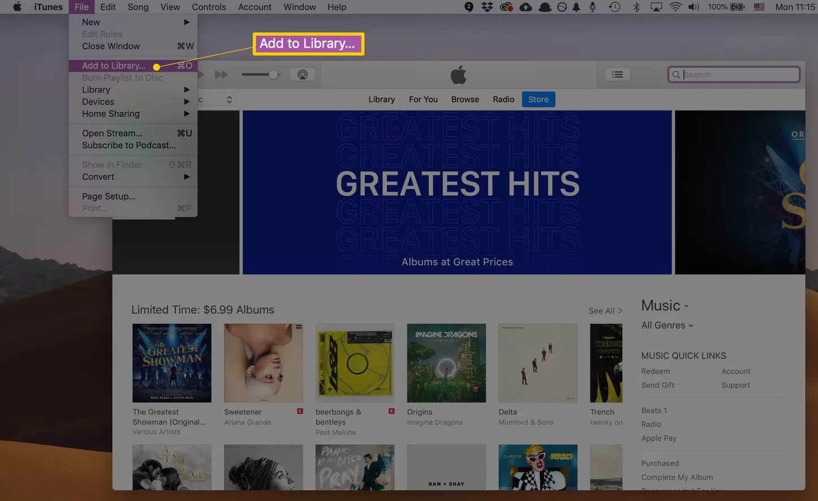This screenshot has width=818, height=501.
Task: Click the See All link
Action: click(605, 311)
